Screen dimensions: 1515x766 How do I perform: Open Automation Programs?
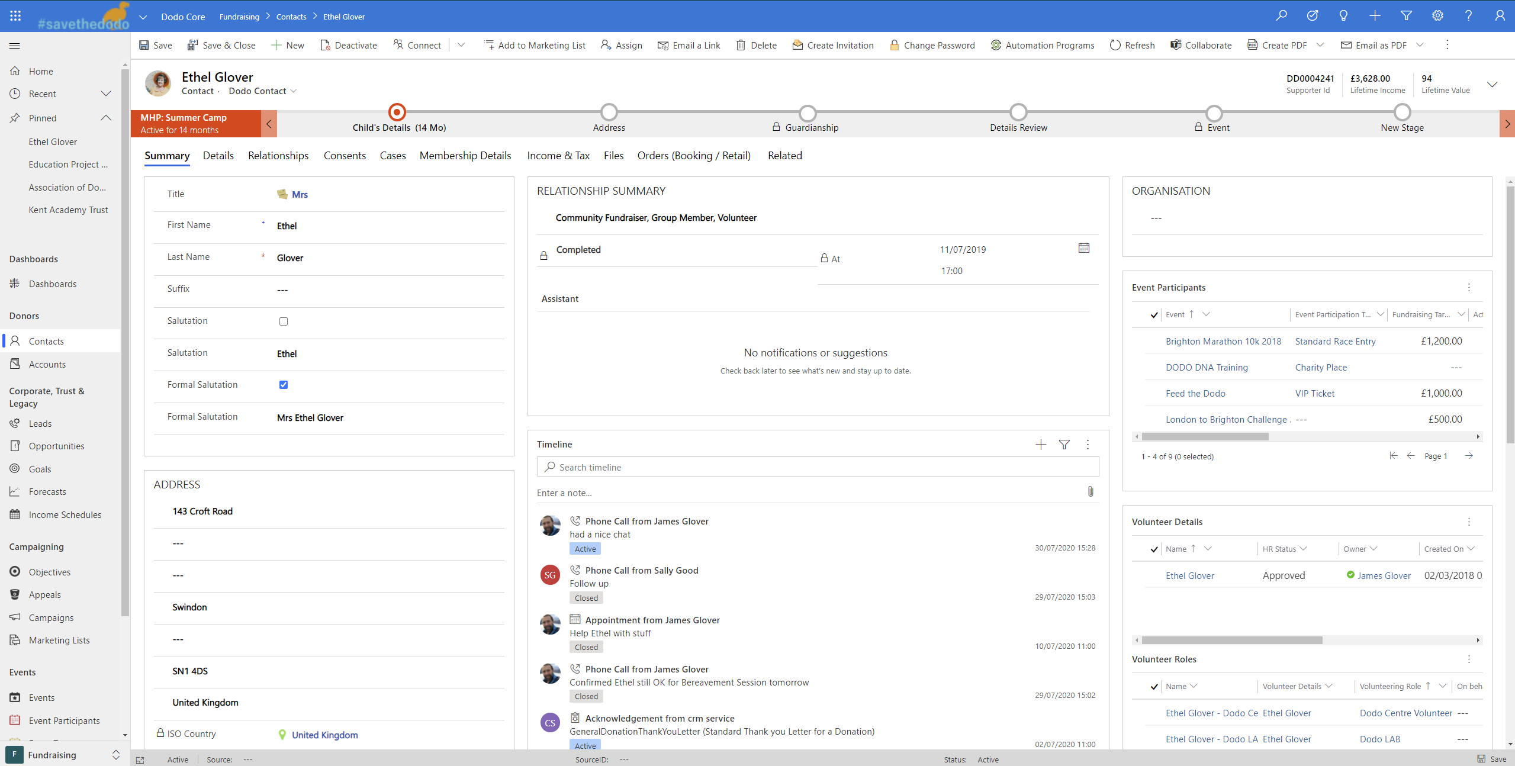click(x=1043, y=45)
